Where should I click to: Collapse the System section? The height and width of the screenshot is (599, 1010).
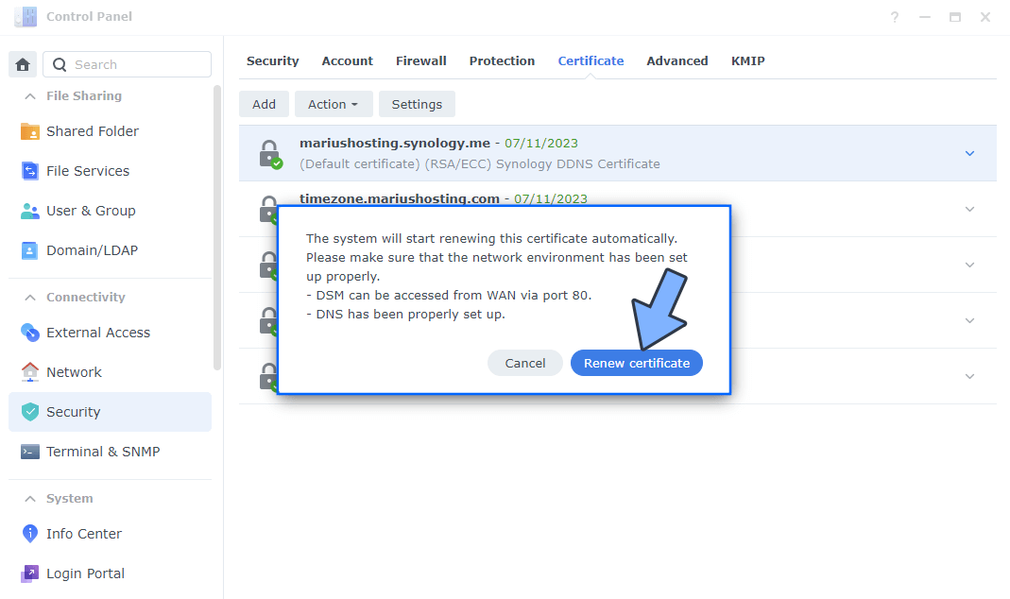(29, 499)
